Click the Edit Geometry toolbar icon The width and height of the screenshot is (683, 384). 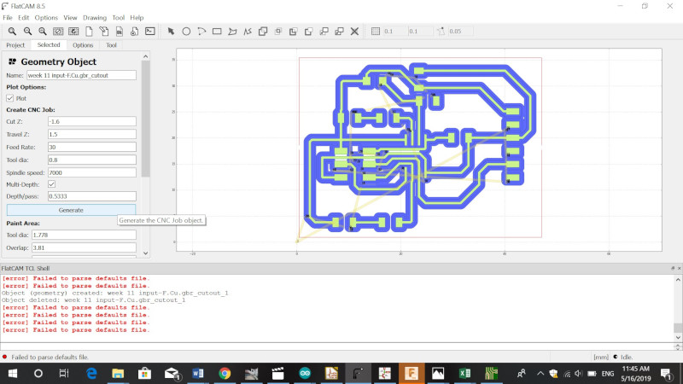tap(104, 32)
